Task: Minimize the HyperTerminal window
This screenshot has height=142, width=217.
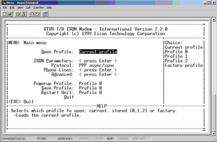Action: tap(205, 3)
